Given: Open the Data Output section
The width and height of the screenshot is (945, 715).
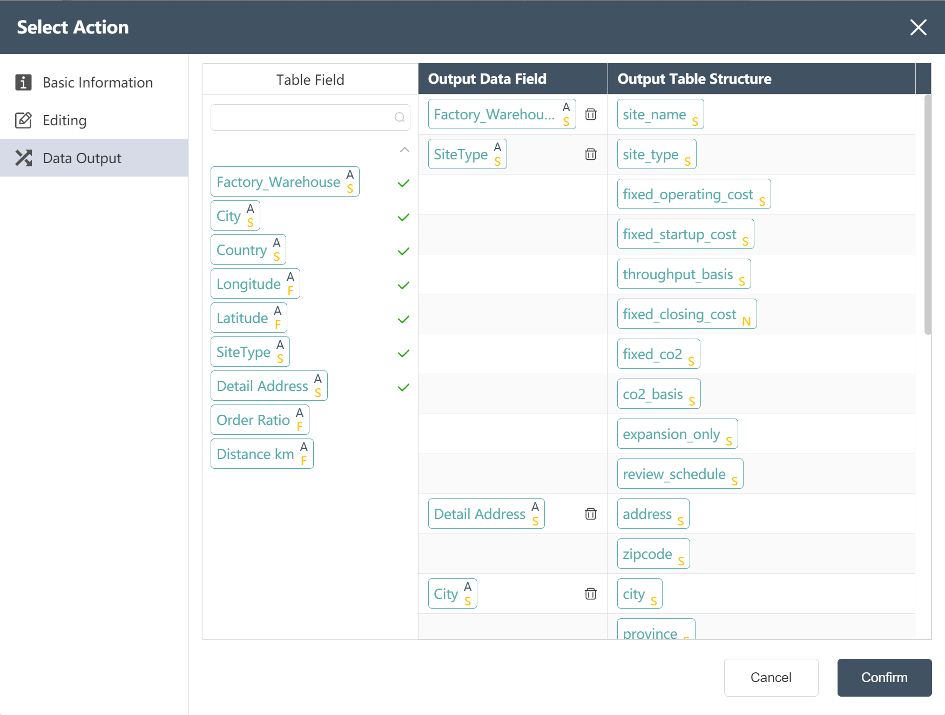Looking at the screenshot, I should tap(94, 158).
